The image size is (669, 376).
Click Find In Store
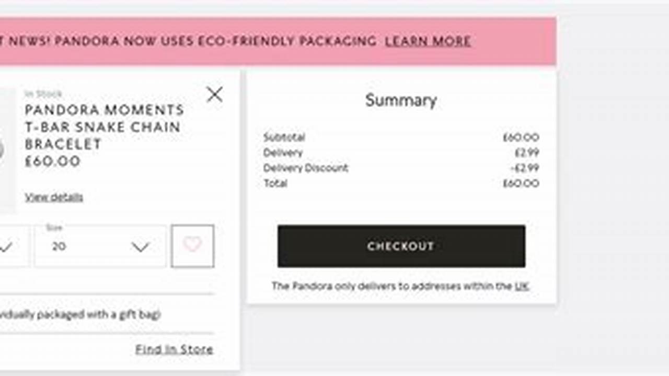174,349
